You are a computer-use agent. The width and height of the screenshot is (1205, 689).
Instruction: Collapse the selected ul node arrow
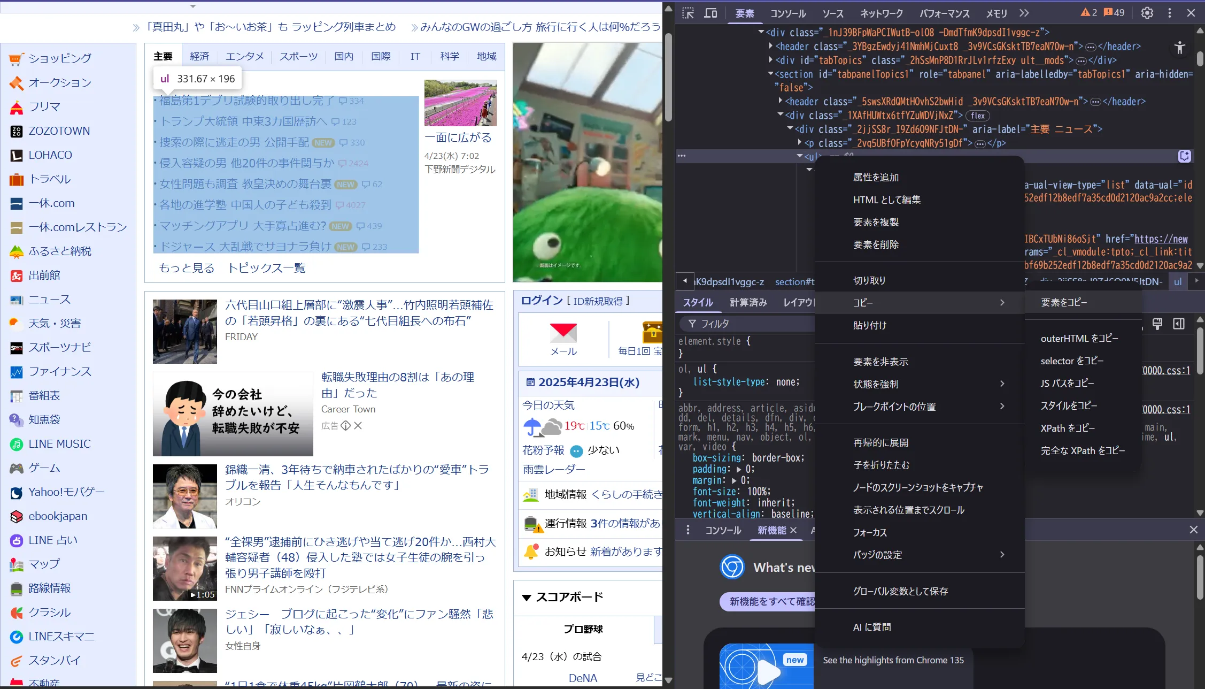(x=799, y=156)
